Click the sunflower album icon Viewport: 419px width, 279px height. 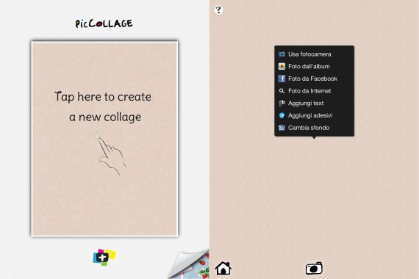(x=282, y=66)
